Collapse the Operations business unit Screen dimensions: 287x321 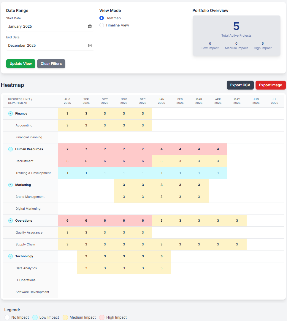(10, 220)
